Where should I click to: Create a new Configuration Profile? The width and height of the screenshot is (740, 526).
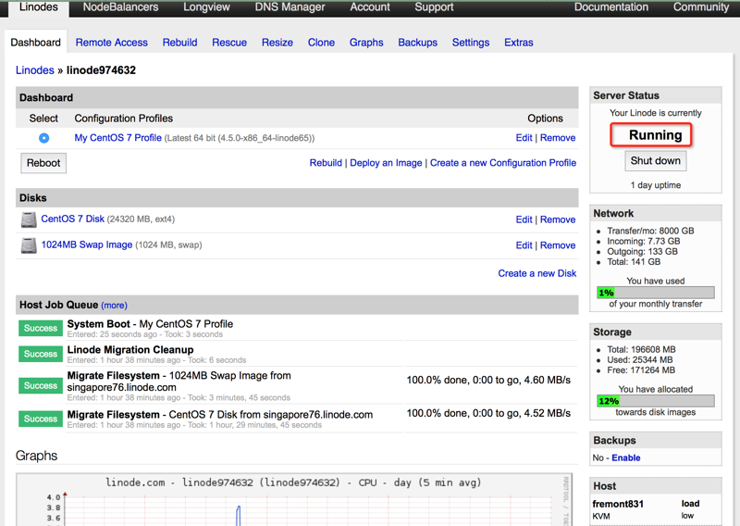click(x=503, y=163)
